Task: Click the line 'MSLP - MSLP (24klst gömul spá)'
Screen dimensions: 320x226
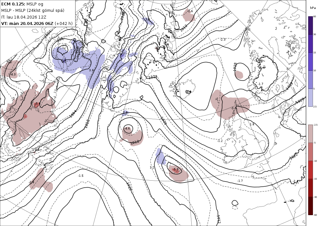Action: (x=33, y=11)
